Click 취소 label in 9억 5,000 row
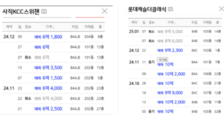This screenshot has width=224, height=115. pyautogui.click(x=152, y=31)
